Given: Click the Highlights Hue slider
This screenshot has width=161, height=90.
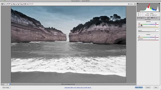Looking at the screenshot, I should pyautogui.click(x=148, y=24).
